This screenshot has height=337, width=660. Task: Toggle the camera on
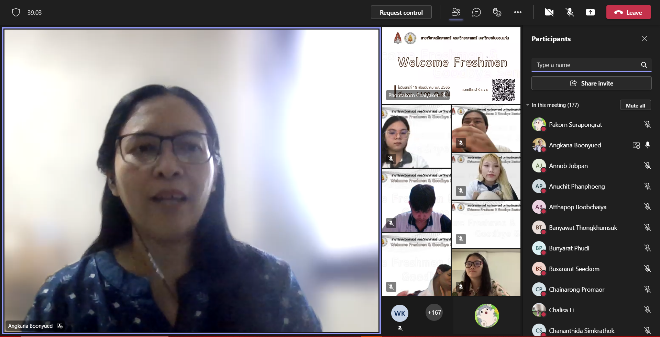(x=549, y=12)
